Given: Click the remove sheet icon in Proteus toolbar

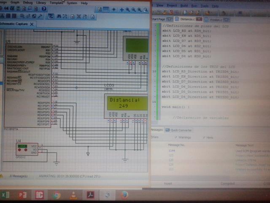Looking at the screenshot, I should tap(79, 16).
